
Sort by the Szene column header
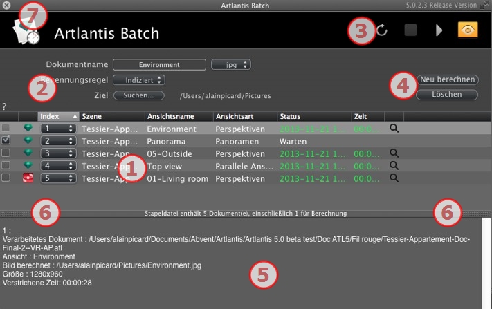click(x=112, y=117)
